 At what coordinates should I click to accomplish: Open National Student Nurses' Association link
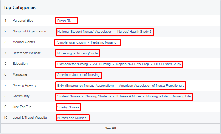coord(85,32)
